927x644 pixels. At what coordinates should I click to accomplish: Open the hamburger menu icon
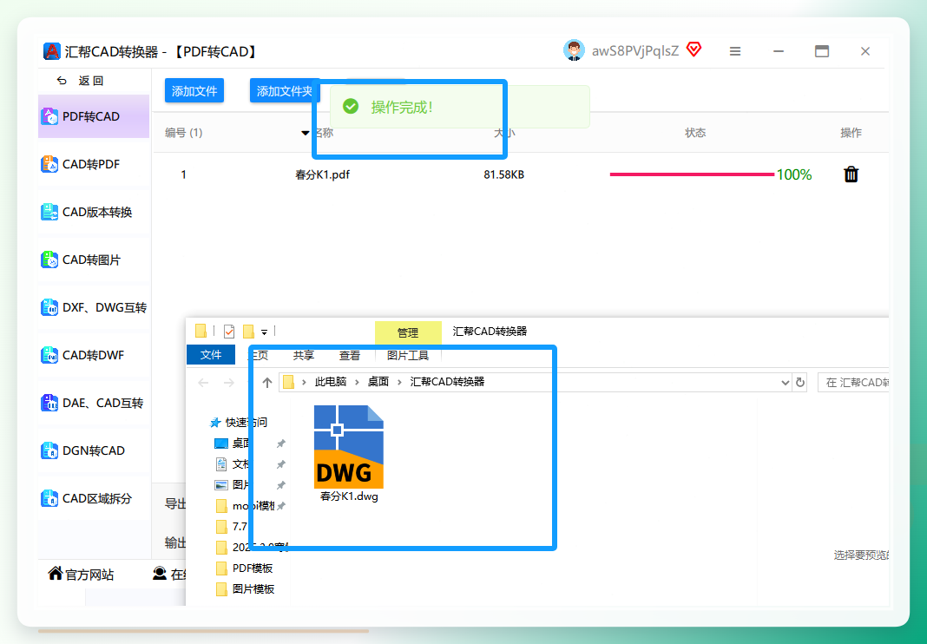click(x=735, y=51)
